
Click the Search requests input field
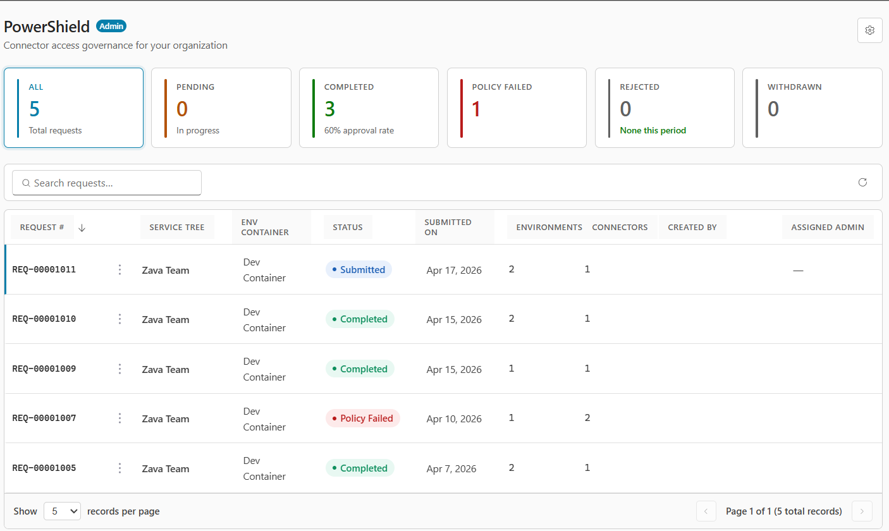[107, 183]
